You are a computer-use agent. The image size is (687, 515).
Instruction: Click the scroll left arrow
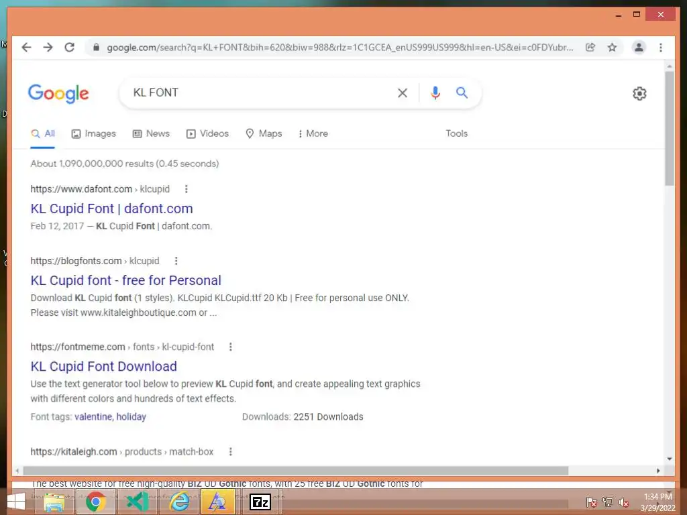[x=17, y=471]
